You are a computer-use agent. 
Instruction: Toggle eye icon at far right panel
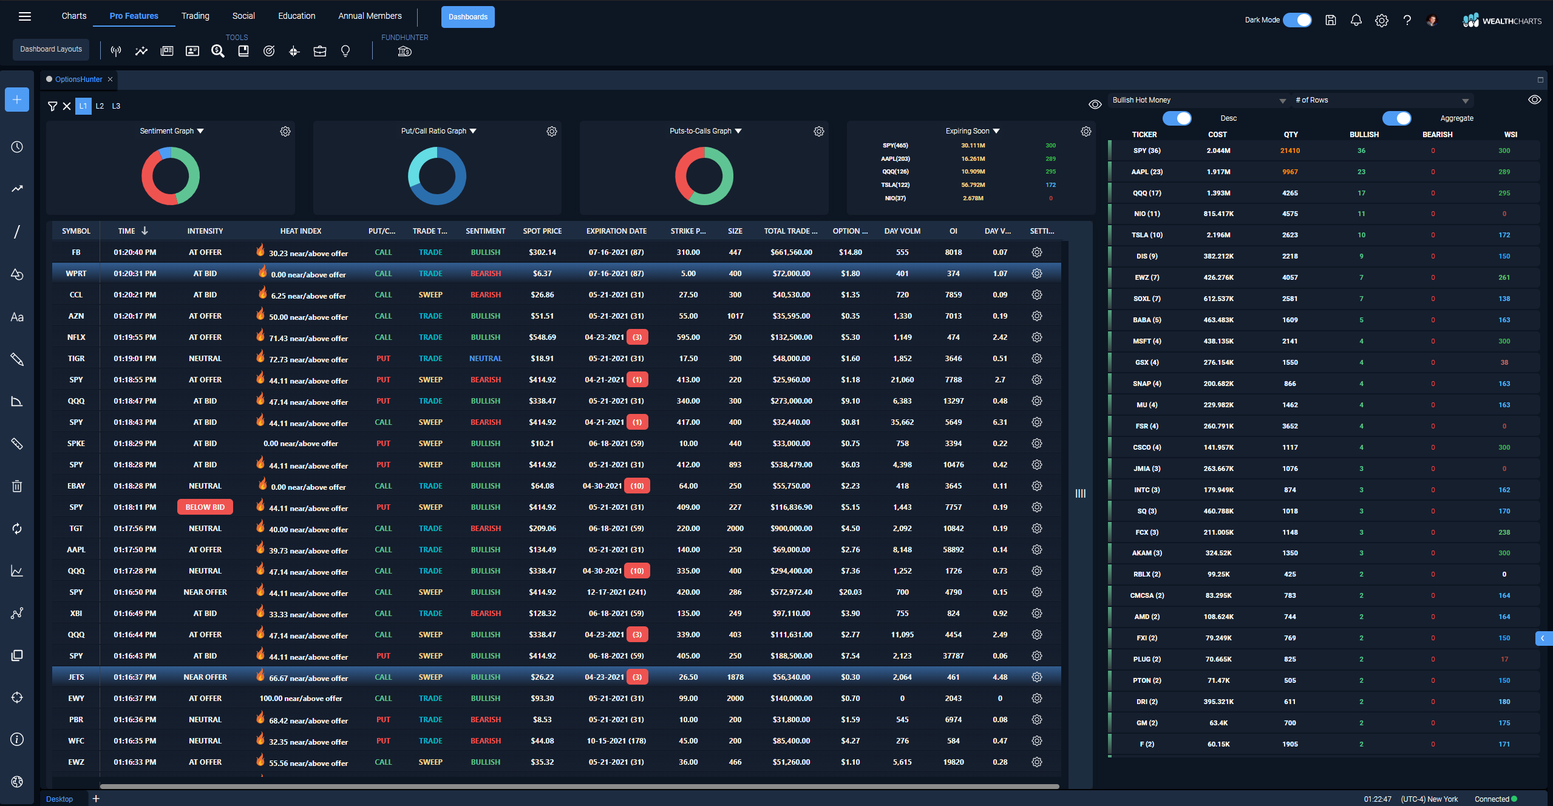1535,100
